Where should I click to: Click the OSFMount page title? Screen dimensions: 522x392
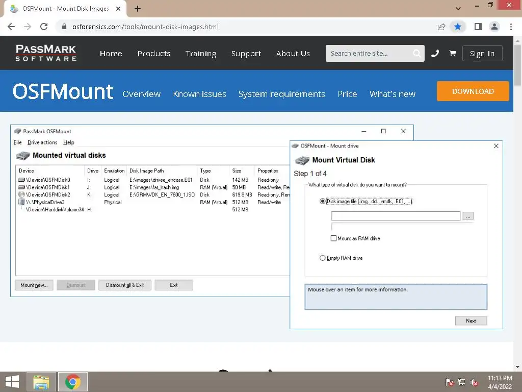click(x=63, y=92)
